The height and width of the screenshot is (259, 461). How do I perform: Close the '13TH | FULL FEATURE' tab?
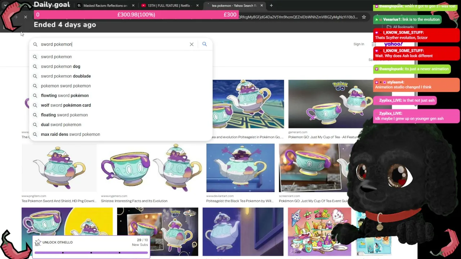click(197, 5)
